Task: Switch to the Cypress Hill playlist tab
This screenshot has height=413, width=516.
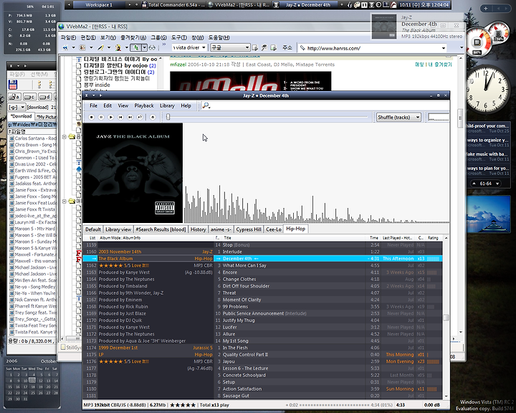Action: pyautogui.click(x=249, y=229)
